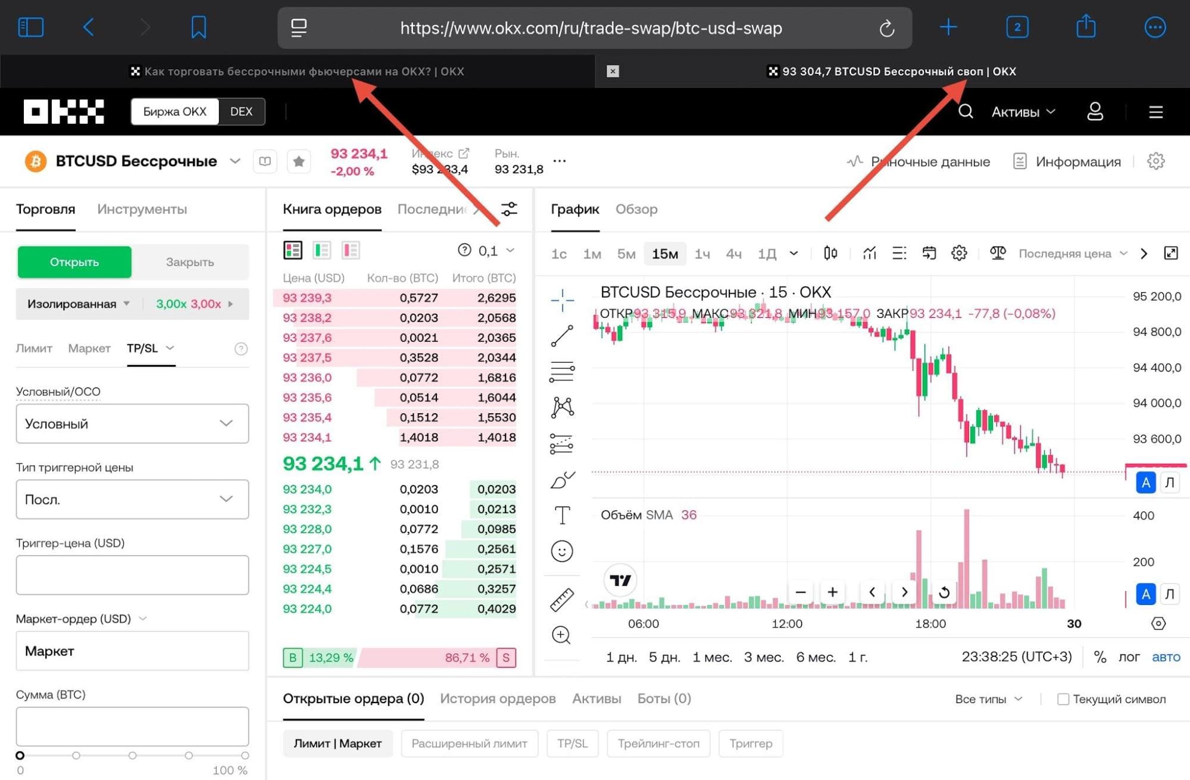The width and height of the screenshot is (1190, 780).
Task: Switch to Инструменты tab
Action: coord(142,209)
